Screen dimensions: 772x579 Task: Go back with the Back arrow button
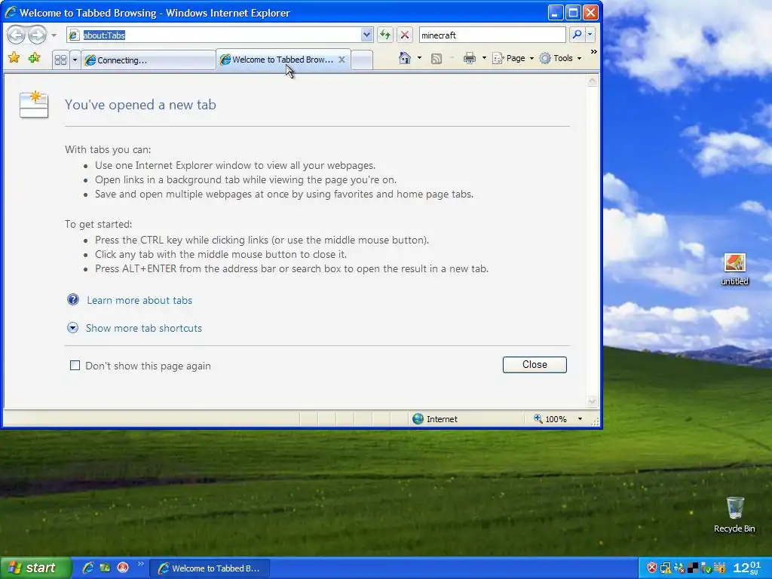click(x=17, y=35)
